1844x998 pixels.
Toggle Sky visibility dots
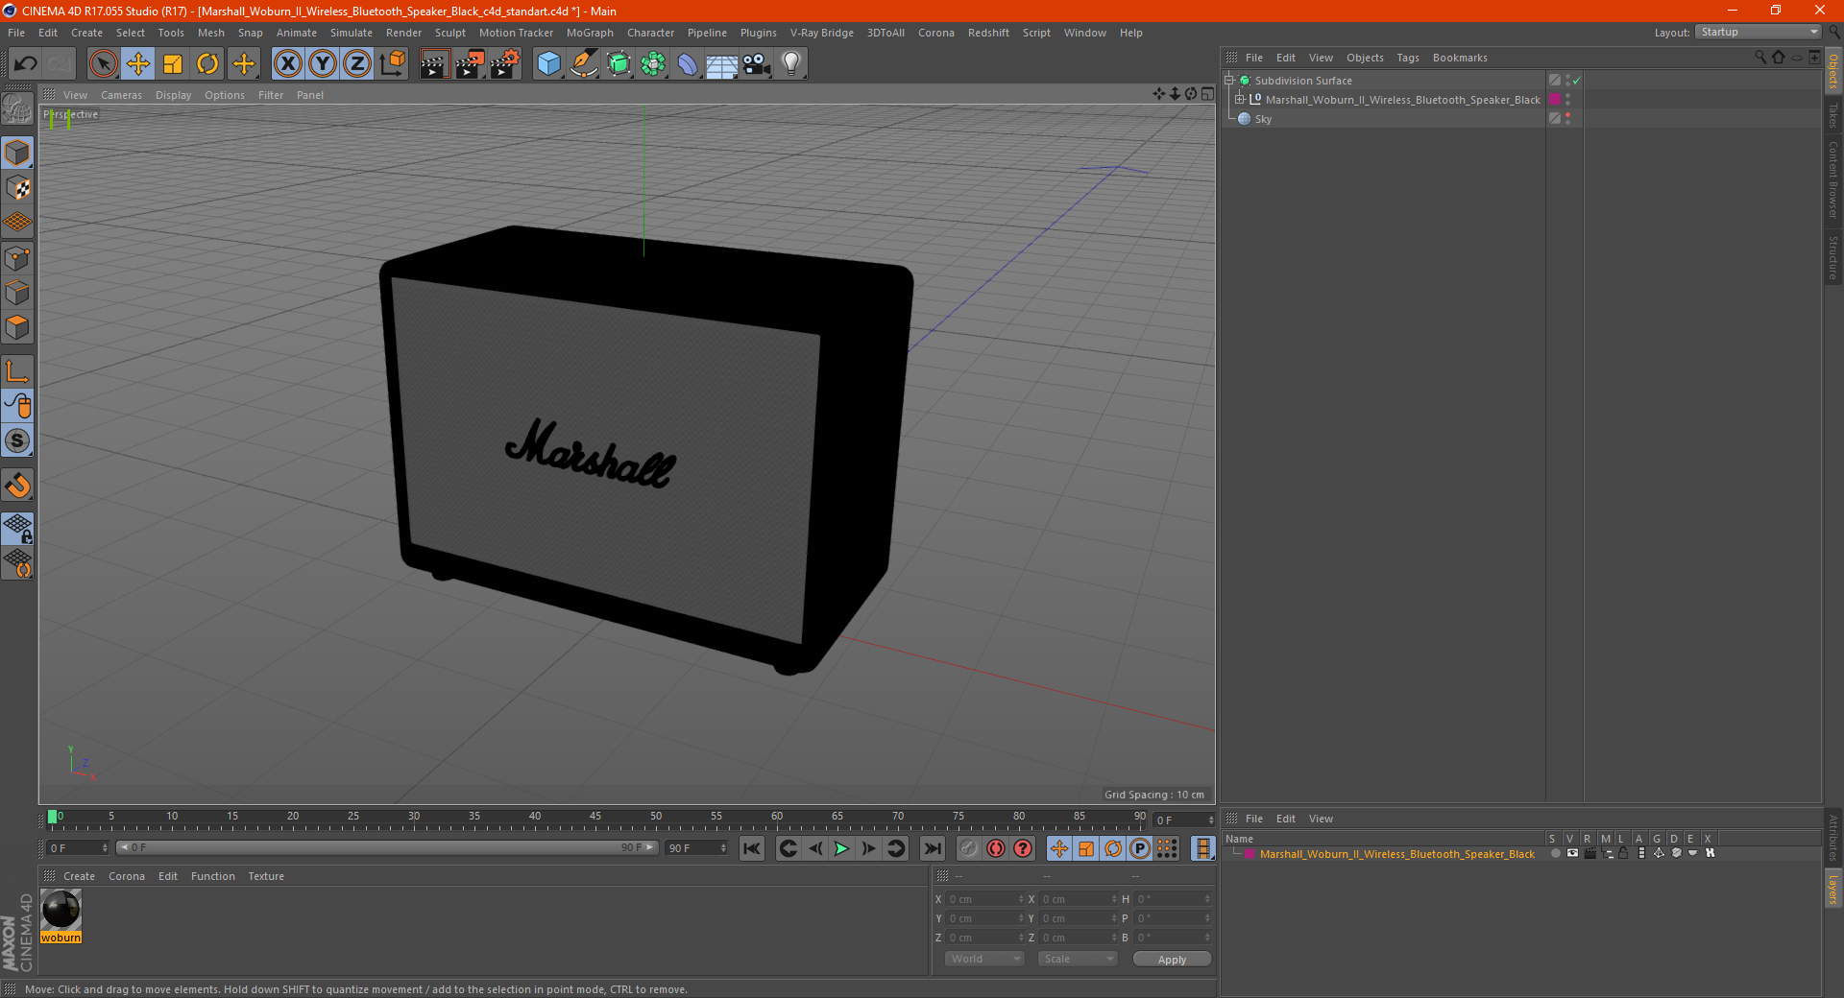(x=1567, y=119)
